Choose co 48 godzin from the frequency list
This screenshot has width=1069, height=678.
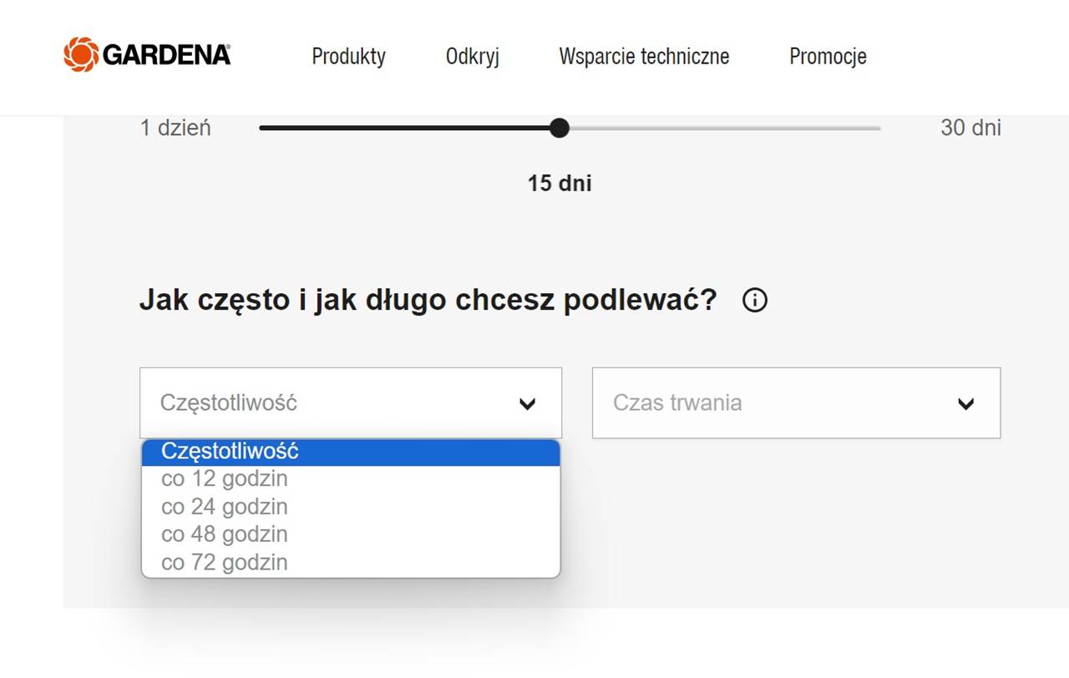[224, 534]
